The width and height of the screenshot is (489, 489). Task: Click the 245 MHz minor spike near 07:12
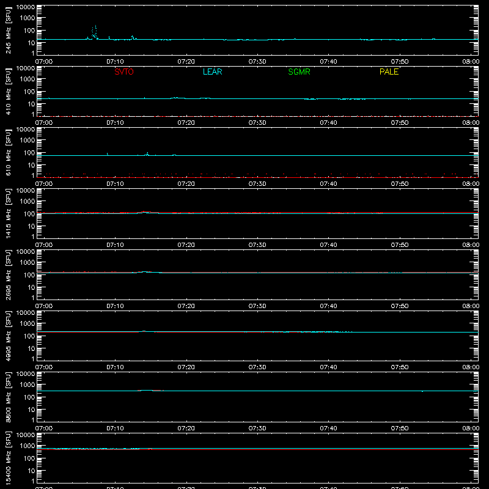click(x=133, y=37)
